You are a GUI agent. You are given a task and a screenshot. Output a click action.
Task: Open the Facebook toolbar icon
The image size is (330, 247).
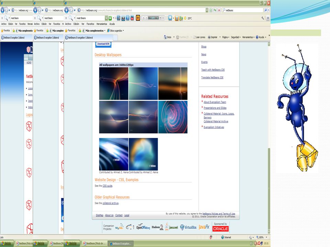pyautogui.click(x=128, y=18)
